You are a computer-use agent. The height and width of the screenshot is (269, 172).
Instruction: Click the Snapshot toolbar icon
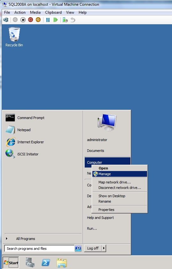[65, 20]
